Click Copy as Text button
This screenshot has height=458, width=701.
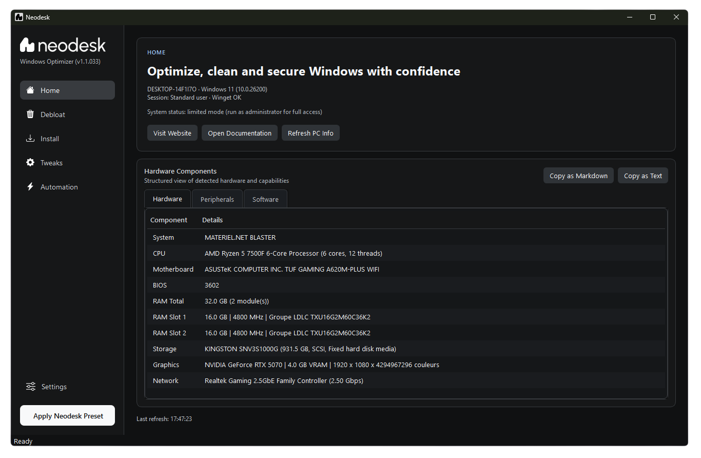pyautogui.click(x=643, y=176)
